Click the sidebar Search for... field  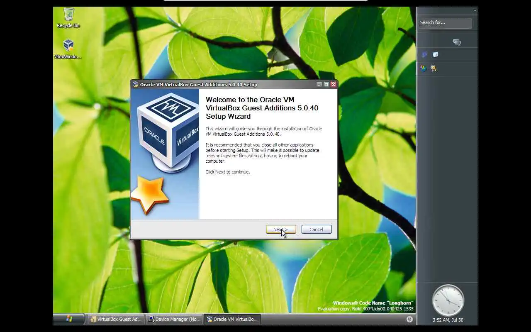pyautogui.click(x=445, y=23)
